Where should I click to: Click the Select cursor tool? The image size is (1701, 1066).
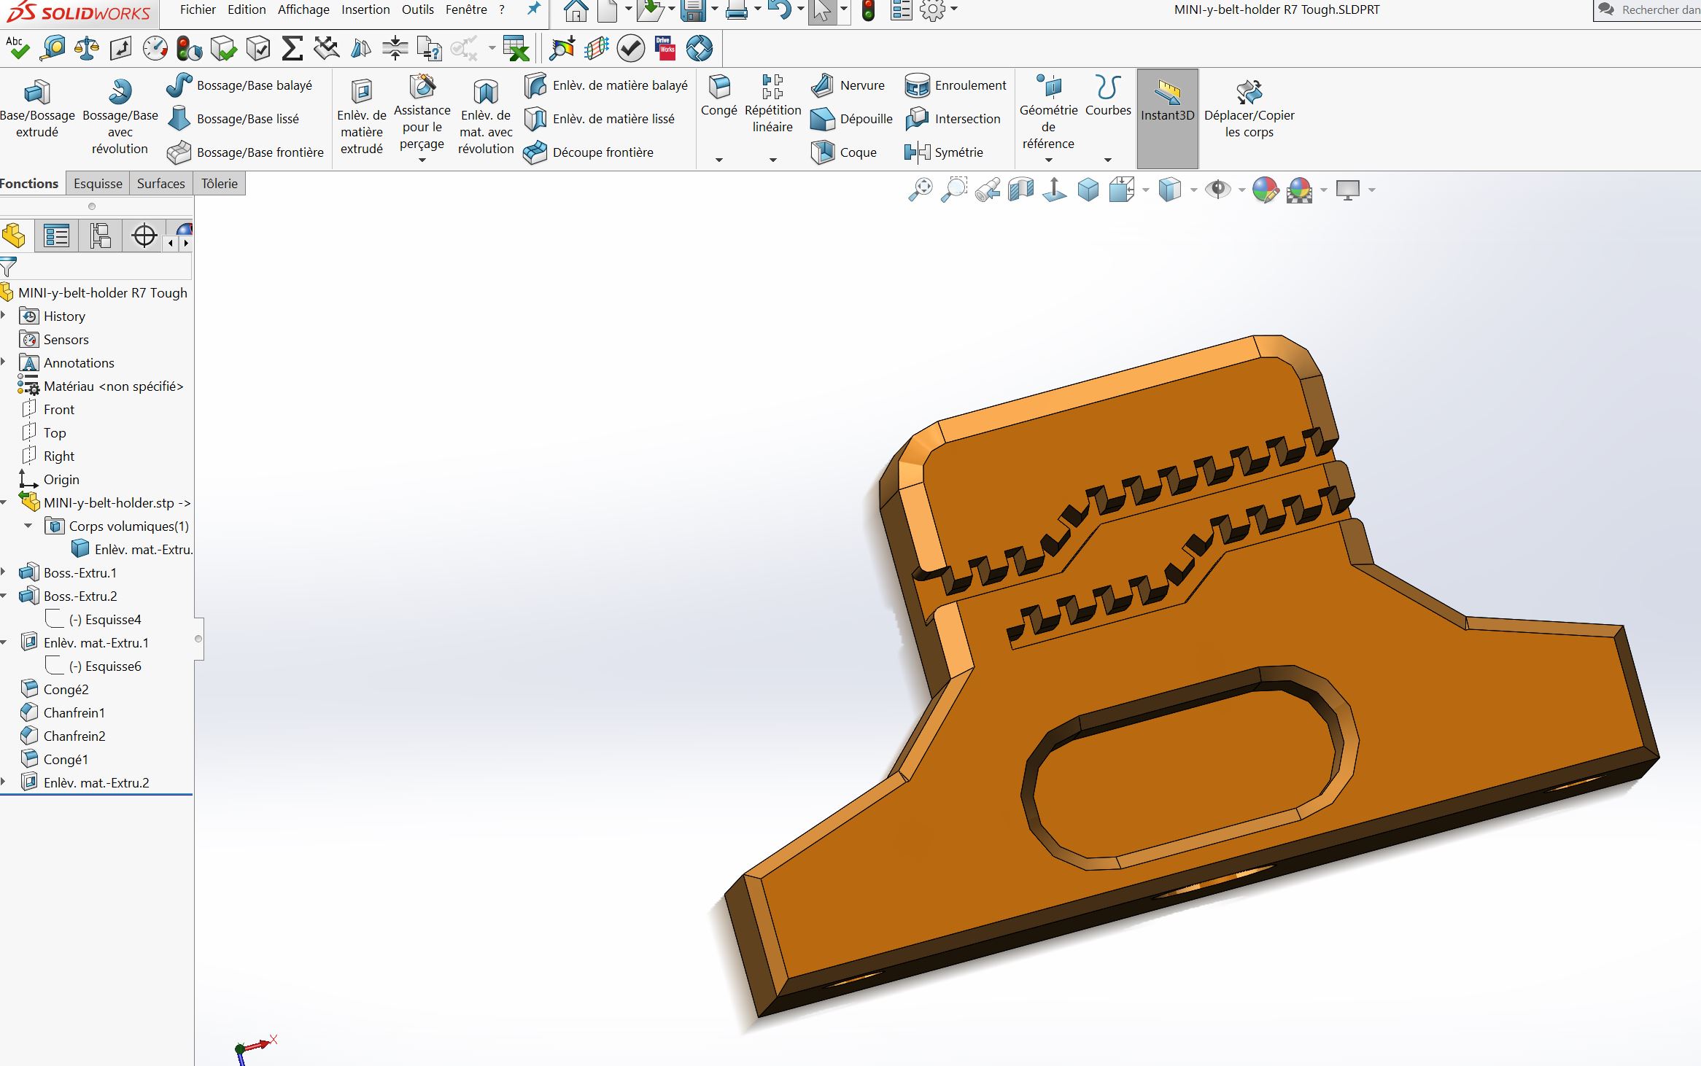[823, 11]
